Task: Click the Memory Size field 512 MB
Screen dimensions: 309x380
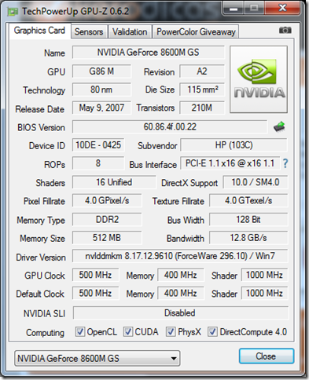Action: (x=107, y=238)
